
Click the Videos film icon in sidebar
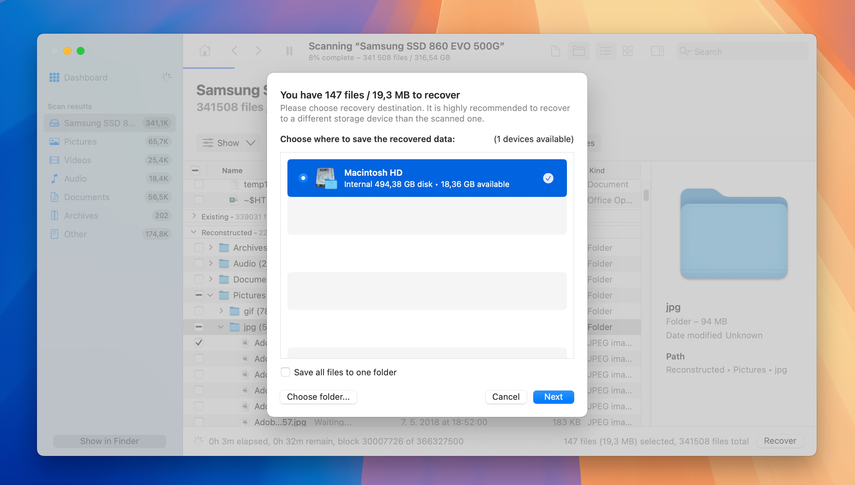tap(54, 160)
